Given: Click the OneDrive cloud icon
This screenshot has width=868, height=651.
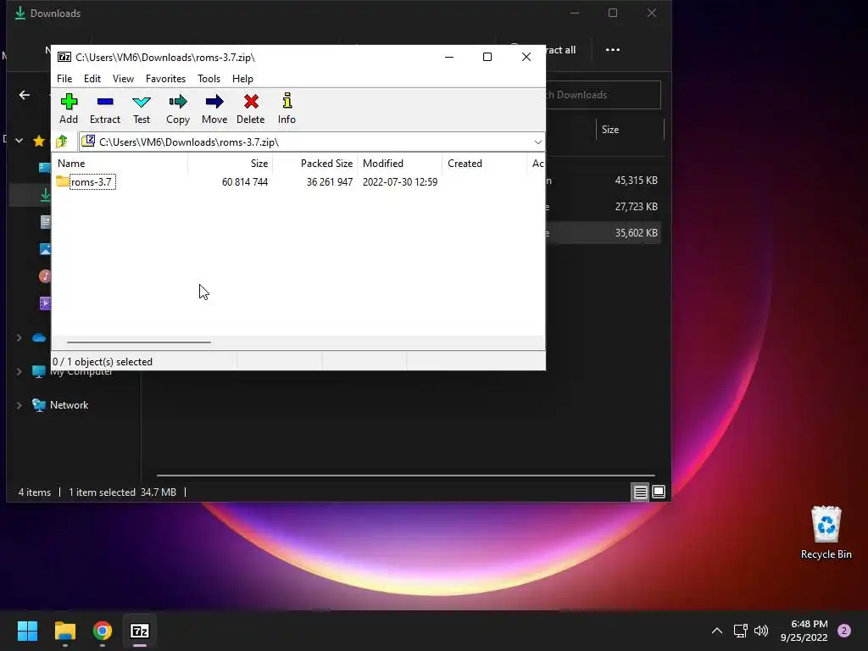Looking at the screenshot, I should pos(39,337).
